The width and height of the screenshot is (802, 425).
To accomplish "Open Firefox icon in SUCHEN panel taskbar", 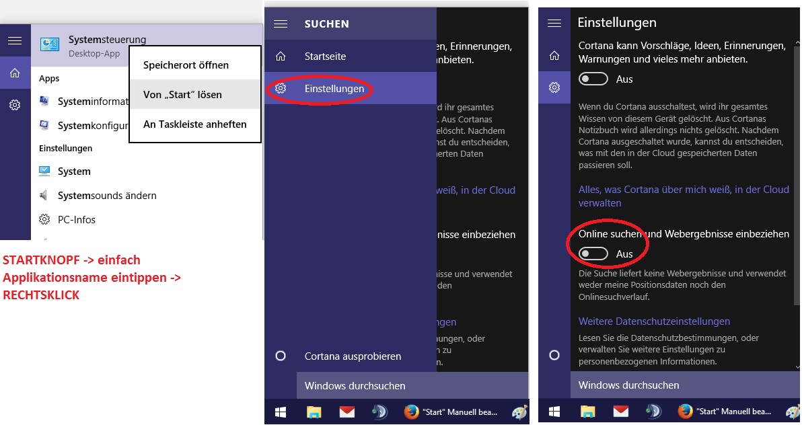I will click(x=411, y=412).
